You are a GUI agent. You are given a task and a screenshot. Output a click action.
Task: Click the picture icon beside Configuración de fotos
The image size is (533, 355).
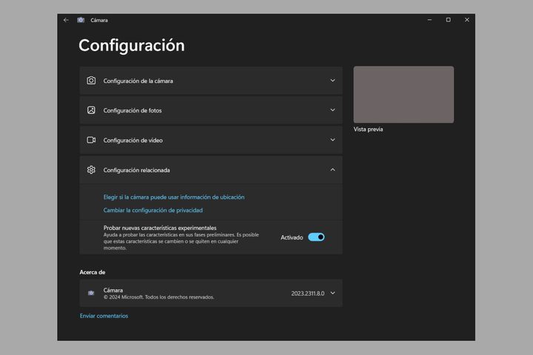point(91,110)
